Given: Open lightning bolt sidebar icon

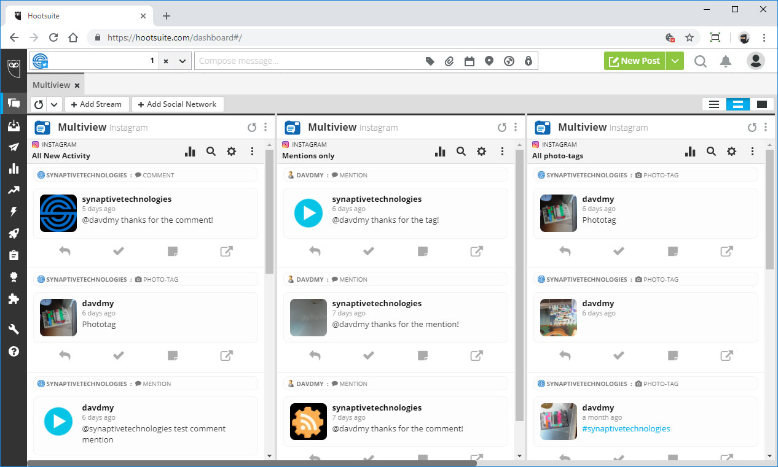Looking at the screenshot, I should [14, 212].
